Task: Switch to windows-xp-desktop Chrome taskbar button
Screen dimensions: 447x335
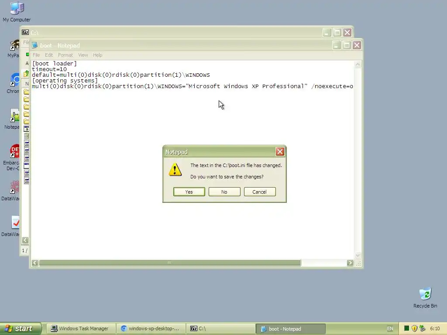Action: (x=151, y=328)
